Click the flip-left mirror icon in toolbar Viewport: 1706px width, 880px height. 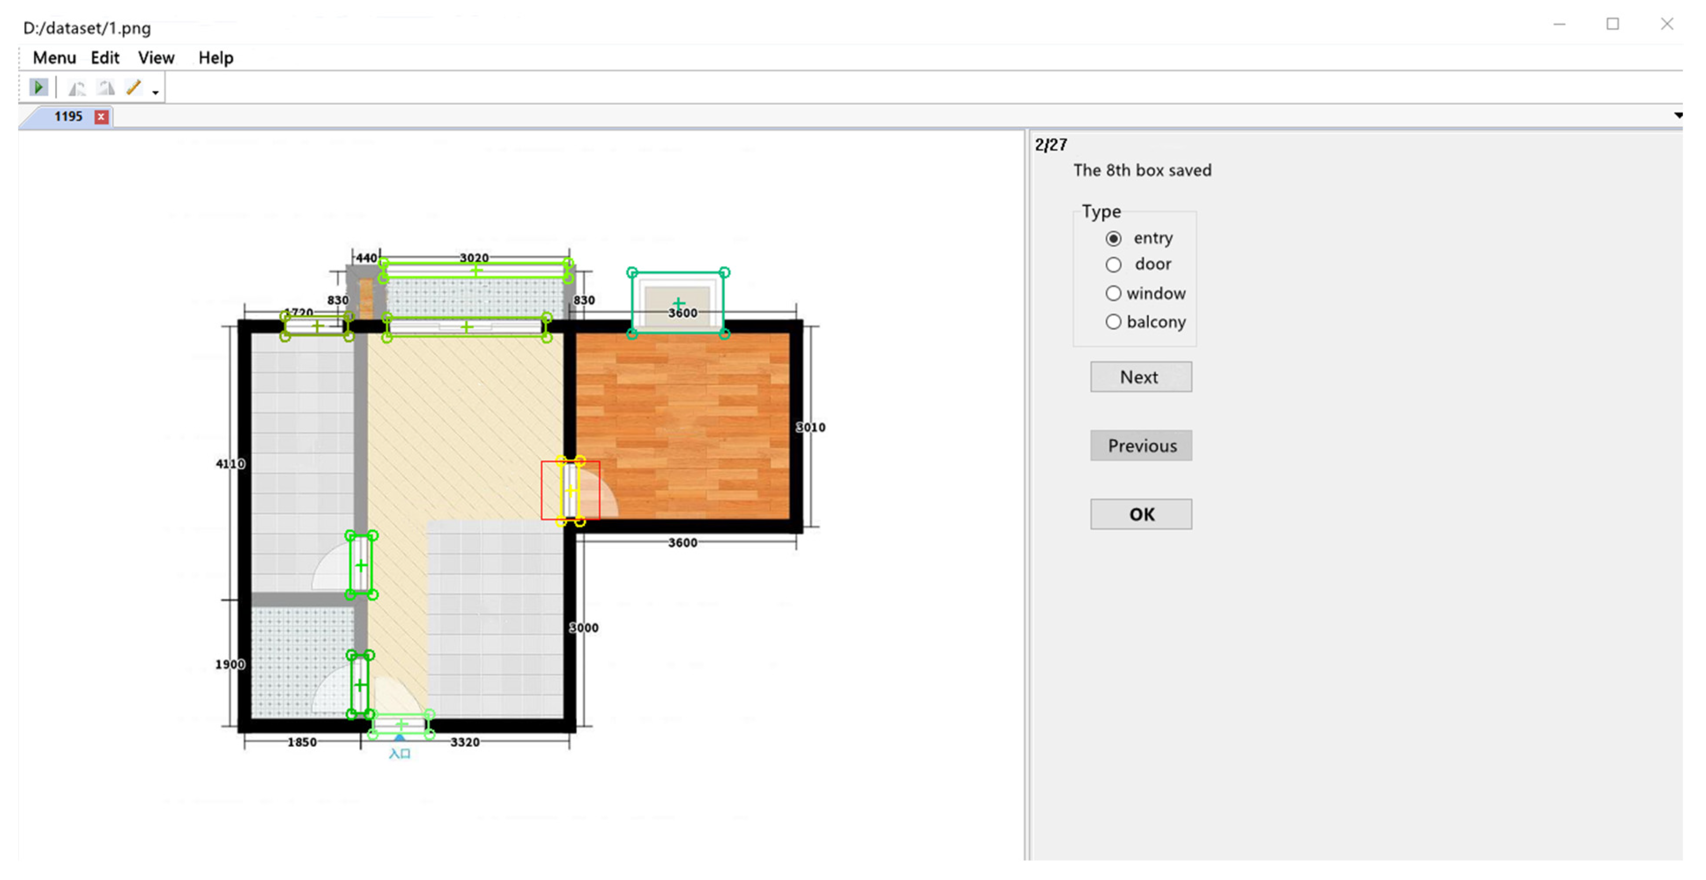[78, 87]
